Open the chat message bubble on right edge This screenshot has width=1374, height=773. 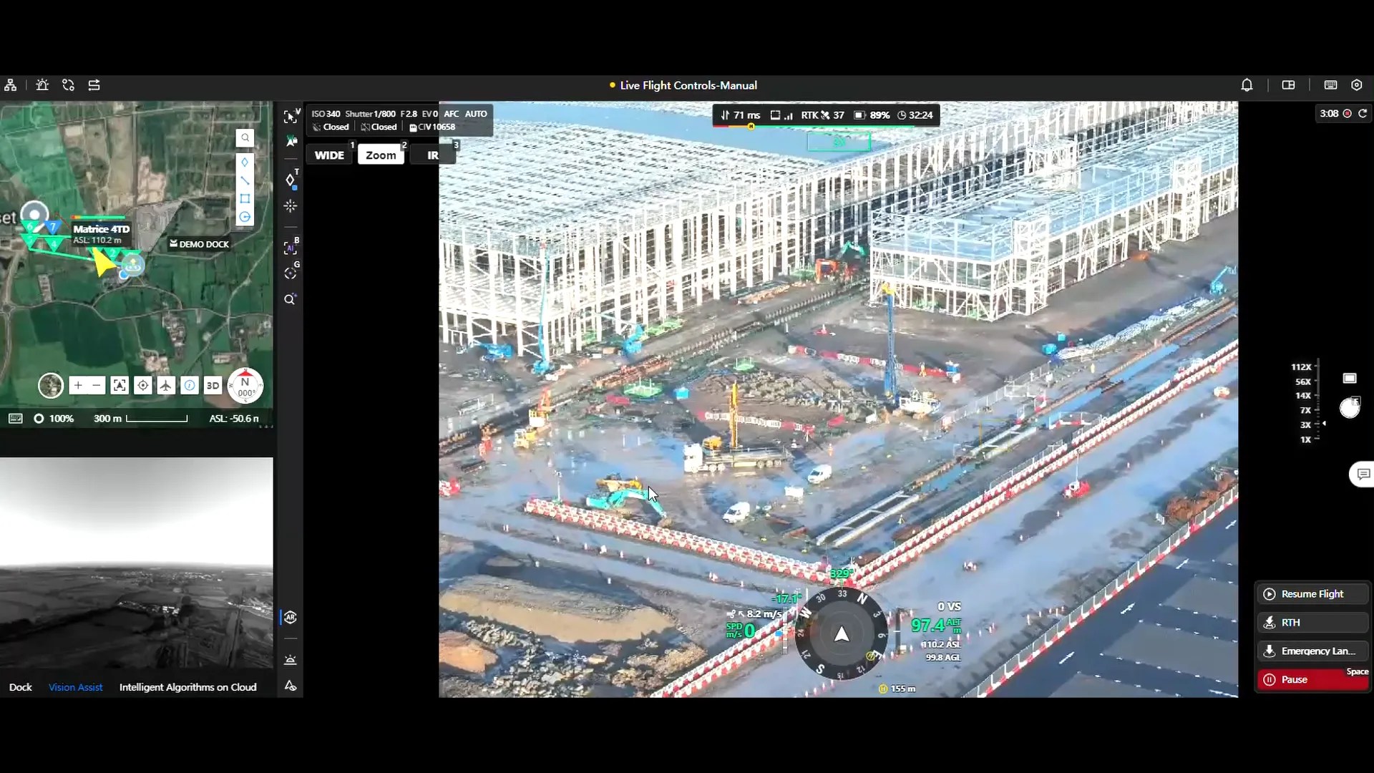click(x=1363, y=474)
